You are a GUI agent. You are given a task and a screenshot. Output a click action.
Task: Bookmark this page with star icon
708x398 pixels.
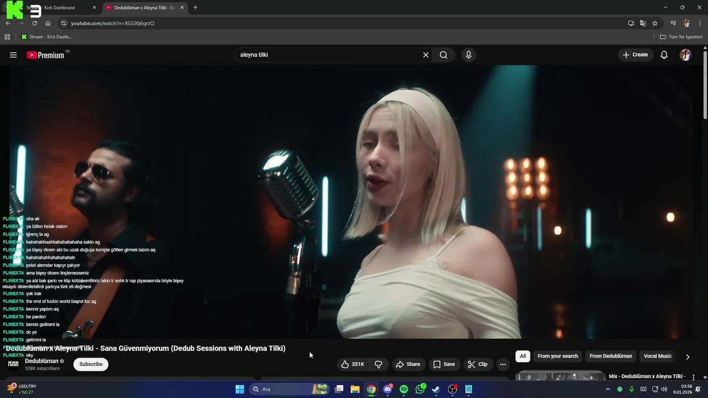point(655,23)
